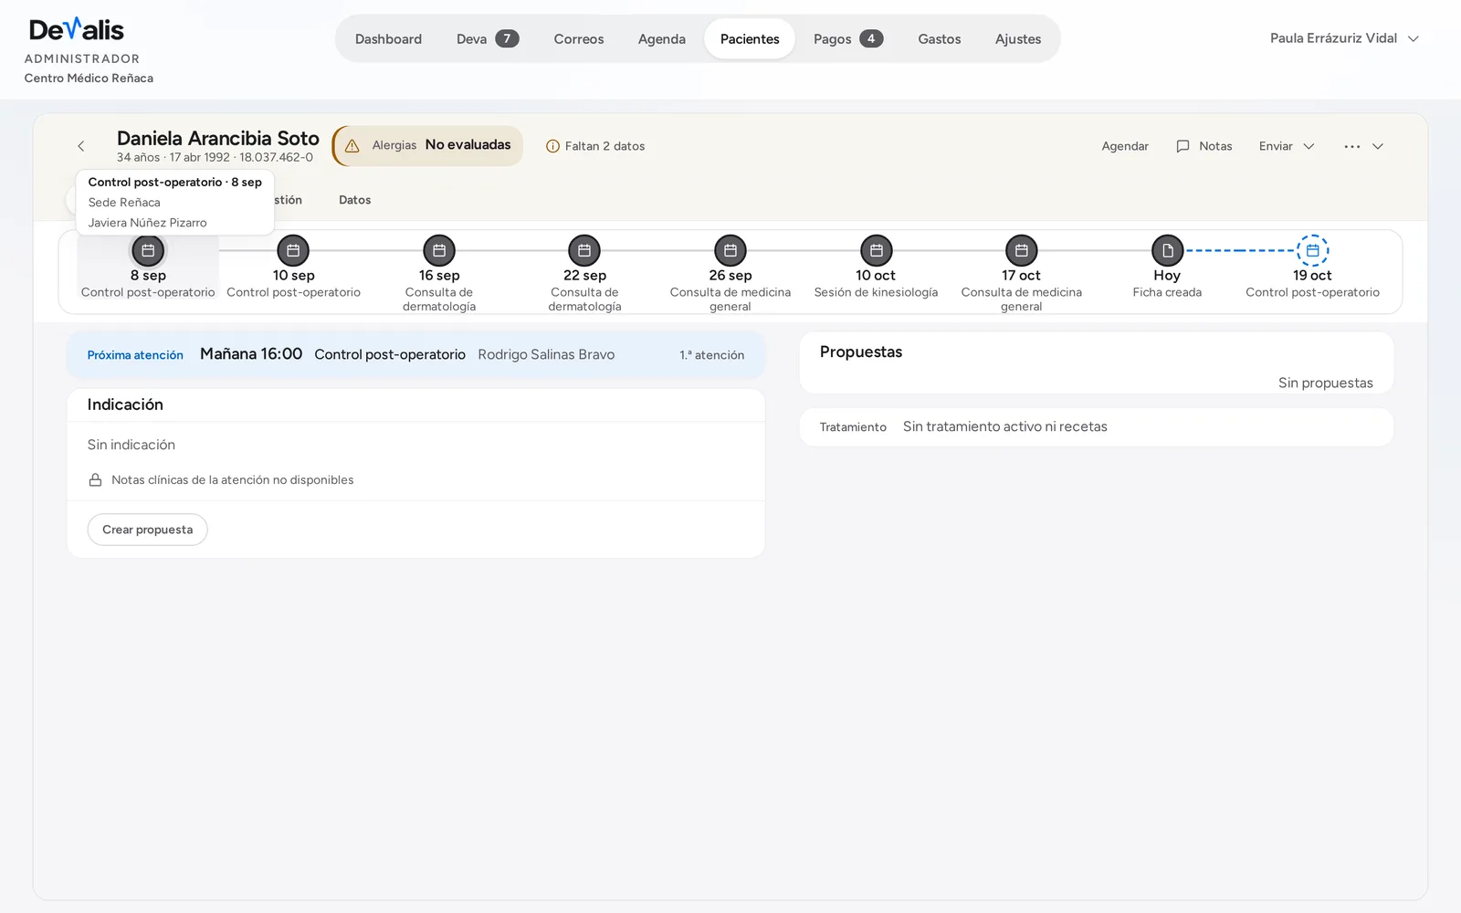Click the Agendar button
This screenshot has width=1461, height=913.
[1125, 146]
